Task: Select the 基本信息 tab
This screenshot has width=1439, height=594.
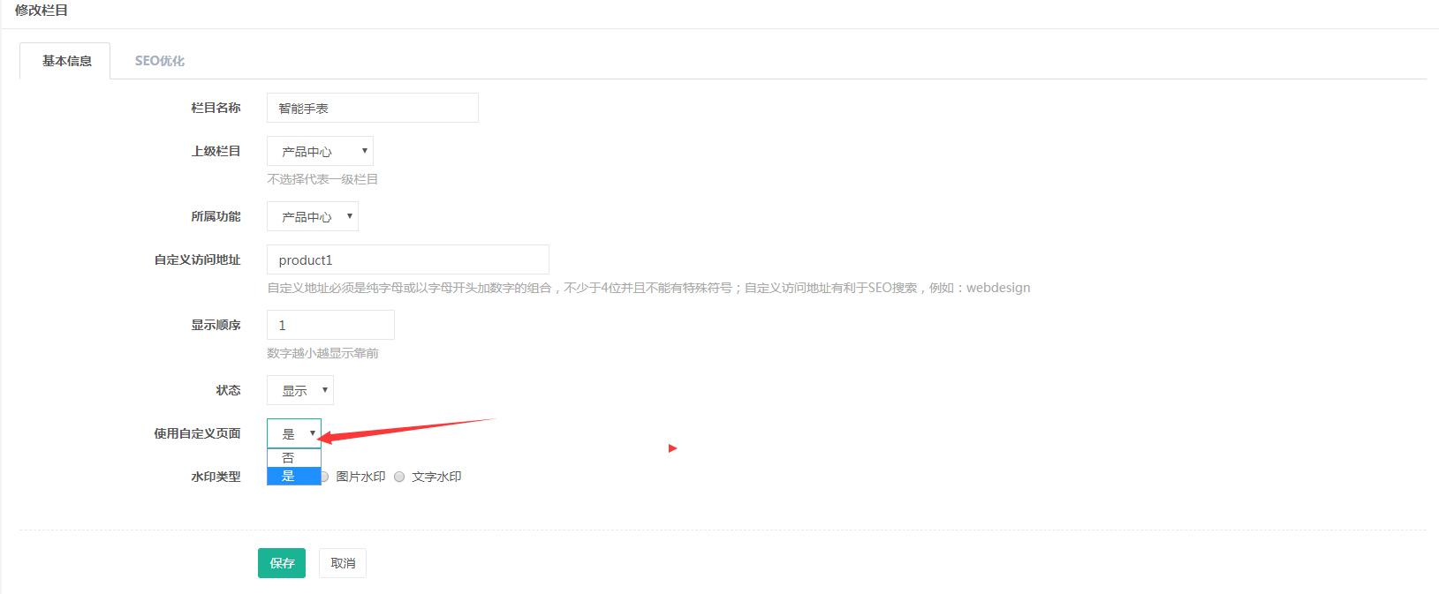Action: pyautogui.click(x=66, y=61)
